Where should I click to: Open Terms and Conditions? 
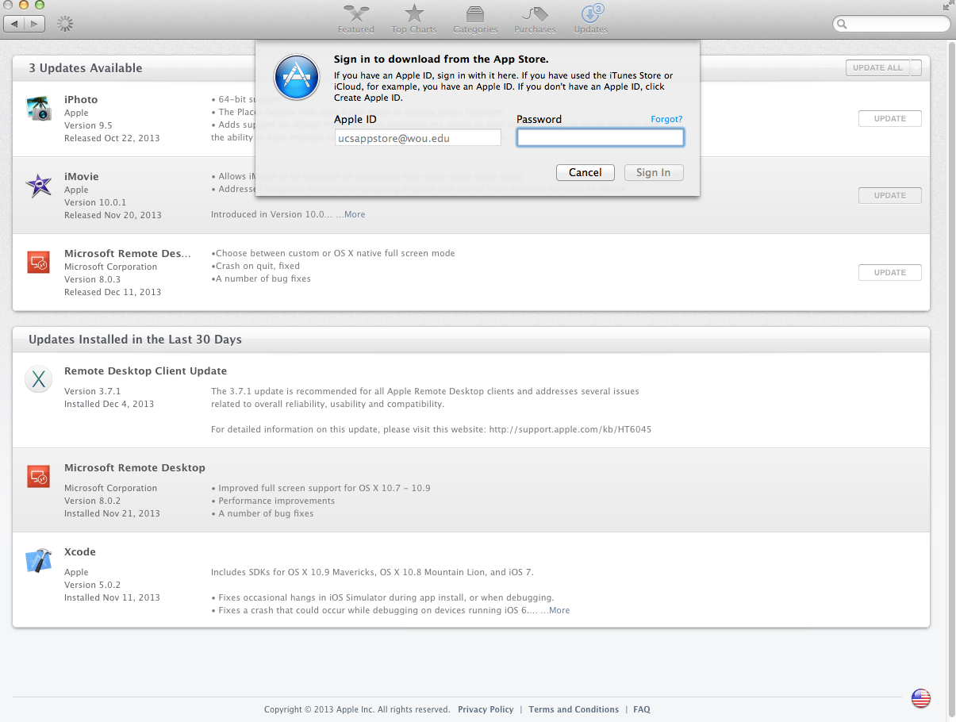(x=574, y=709)
